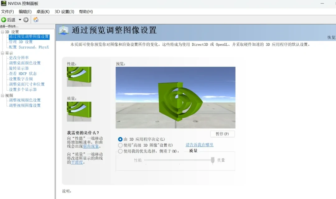Screen dimensions: 336x199
Task: Open 调整视频图像设置 in the tree
Action: point(25,105)
